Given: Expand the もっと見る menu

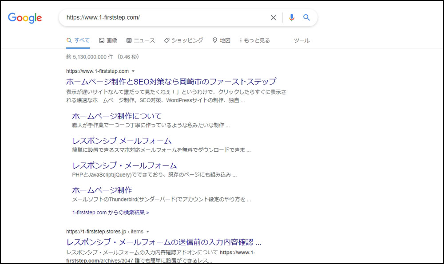Looking at the screenshot, I should pyautogui.click(x=254, y=40).
